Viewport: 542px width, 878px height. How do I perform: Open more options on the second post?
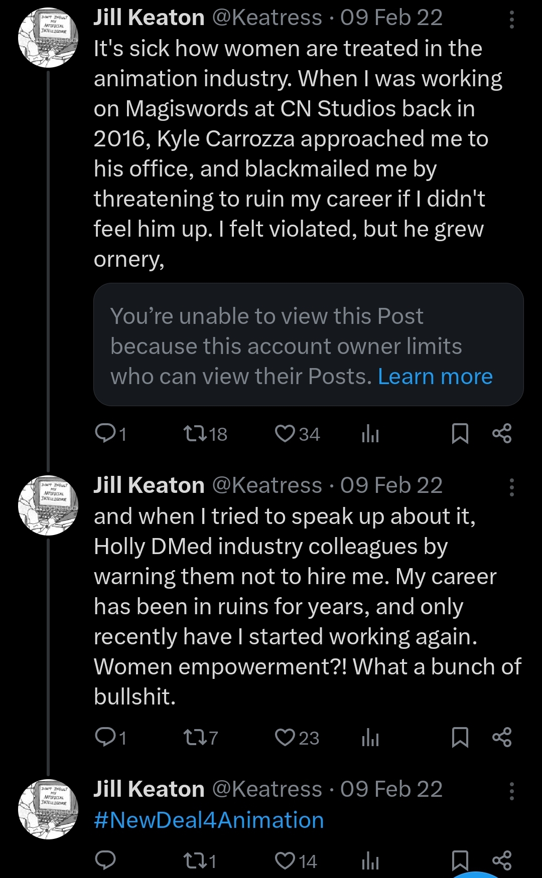tap(511, 487)
